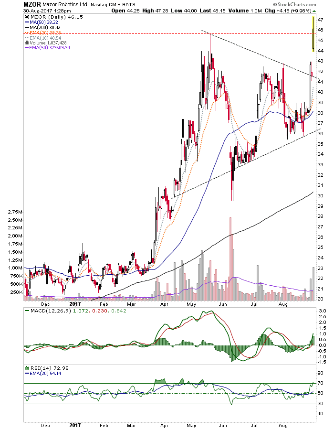Click the 250K volume axis label
This screenshot has width=334, height=430.
coord(16,292)
